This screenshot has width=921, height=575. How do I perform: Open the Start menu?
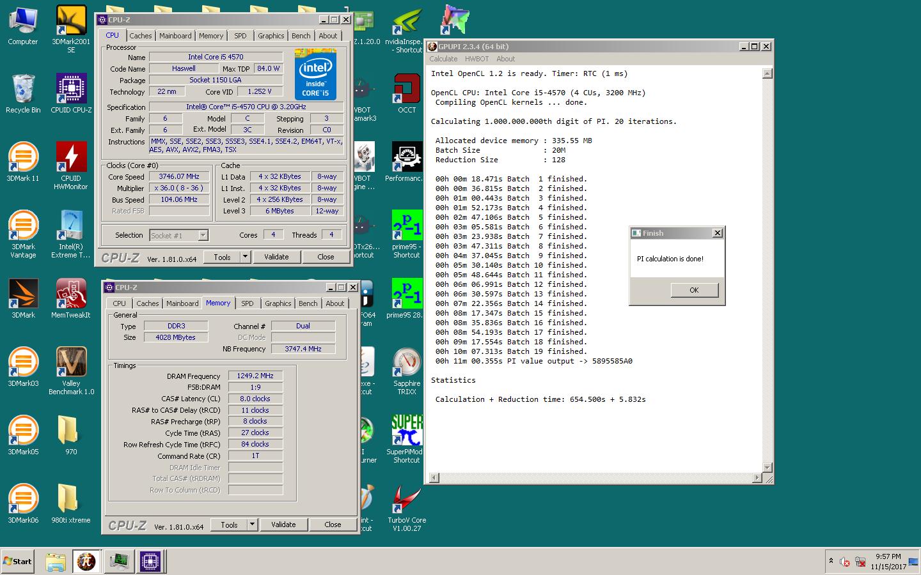pos(17,562)
